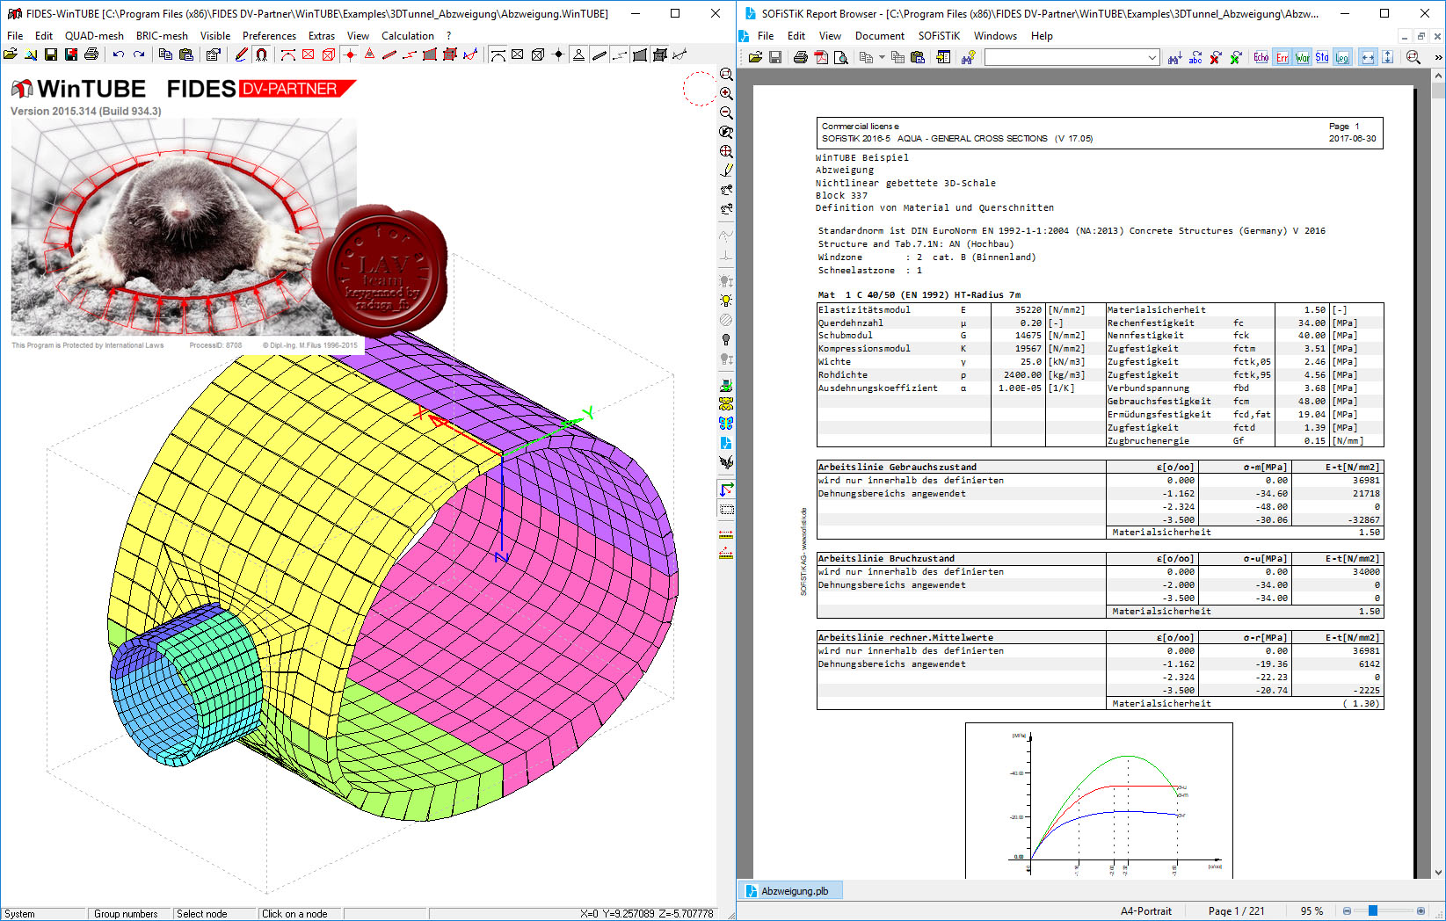Zoom out with the minus magnifier
Screen dimensions: 1446x921
coord(726,113)
